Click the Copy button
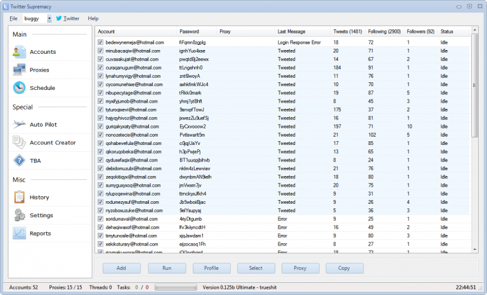 [344, 268]
